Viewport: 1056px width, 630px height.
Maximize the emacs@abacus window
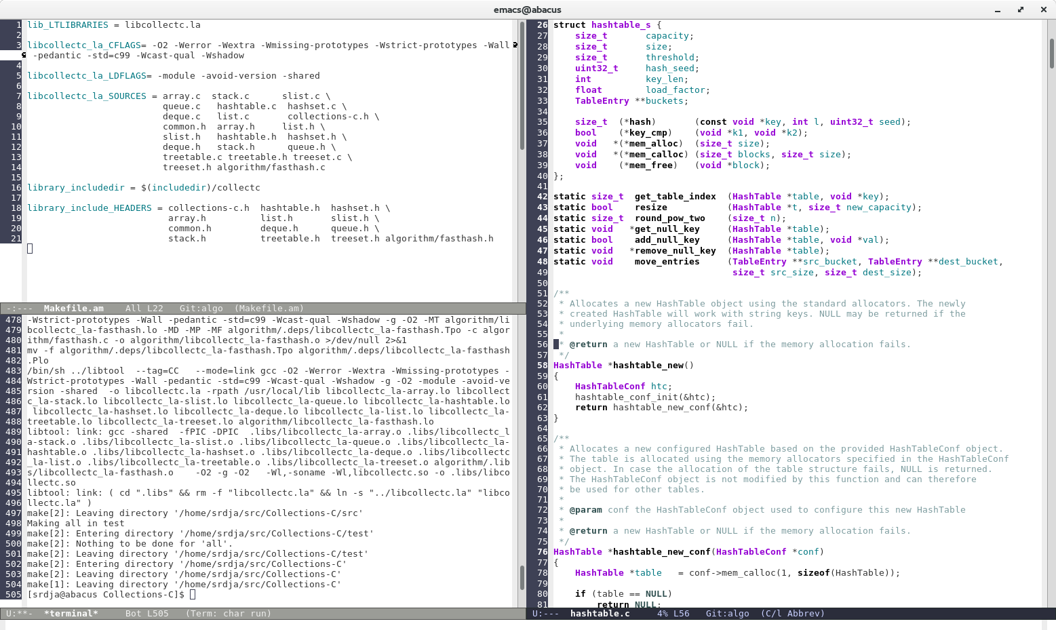(x=1021, y=9)
